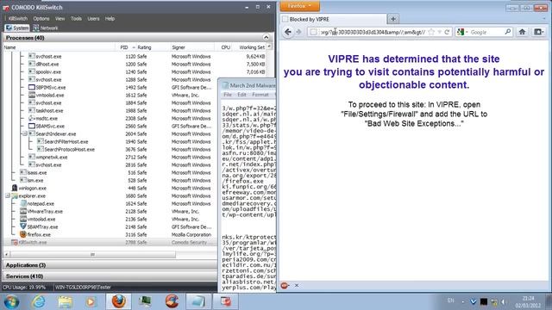
Task: Select SBAMSvc.exe process icon
Action: point(31,127)
